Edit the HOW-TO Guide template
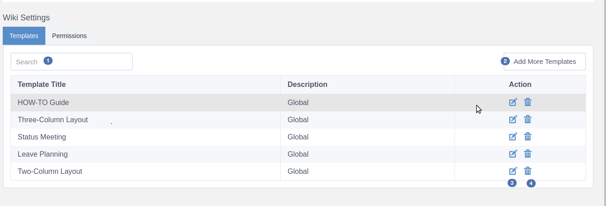Image resolution: width=606 pixels, height=206 pixels. coord(513,102)
